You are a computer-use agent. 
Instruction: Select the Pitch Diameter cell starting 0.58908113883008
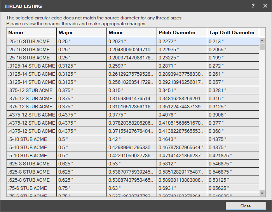pyautogui.click(x=182, y=180)
